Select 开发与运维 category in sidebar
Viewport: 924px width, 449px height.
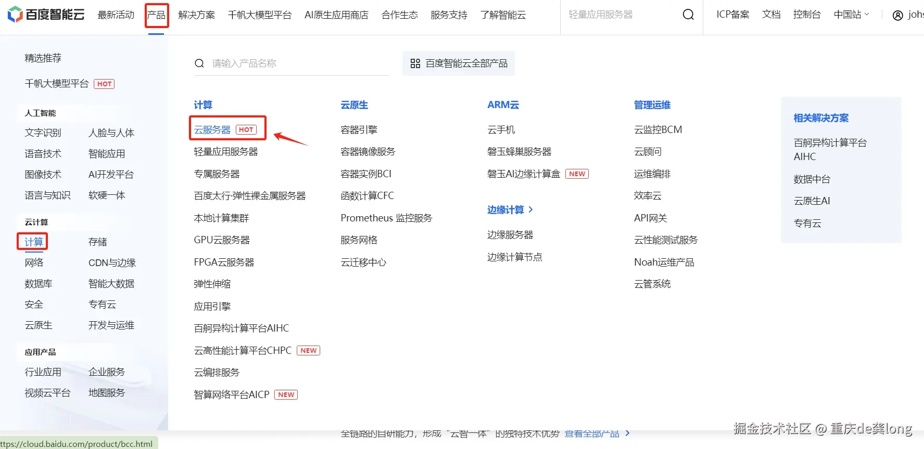click(111, 325)
